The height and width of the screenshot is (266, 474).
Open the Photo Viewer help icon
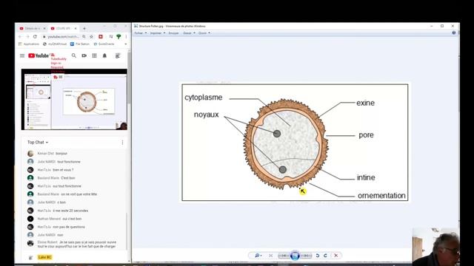tap(454, 33)
